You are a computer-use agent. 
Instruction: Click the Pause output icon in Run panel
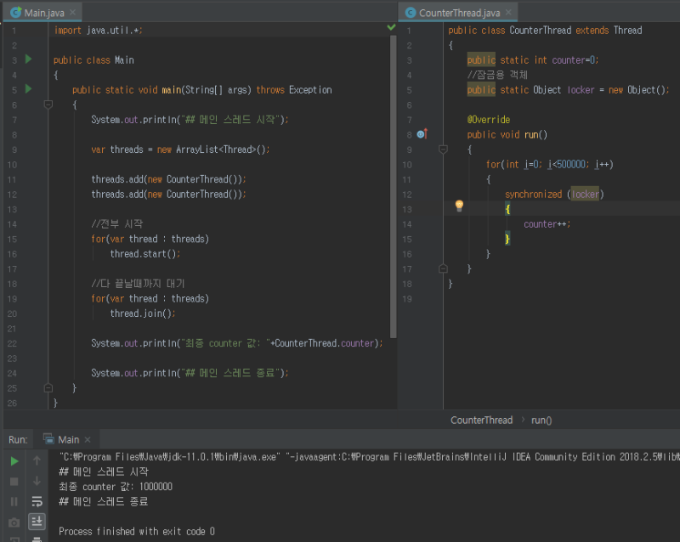coord(14,502)
